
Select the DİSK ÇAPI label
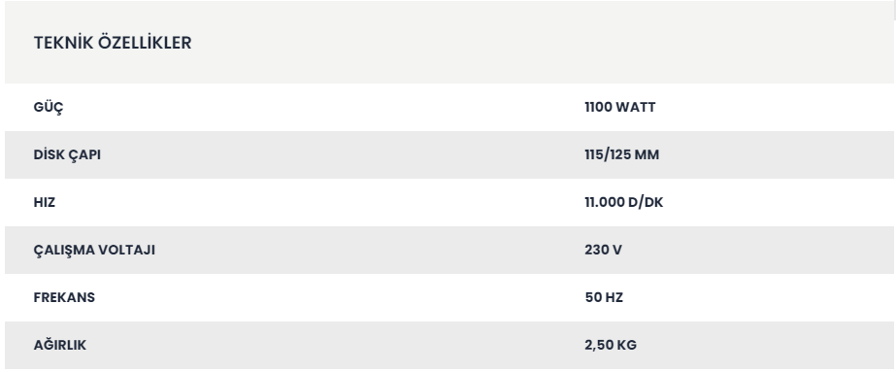[67, 154]
